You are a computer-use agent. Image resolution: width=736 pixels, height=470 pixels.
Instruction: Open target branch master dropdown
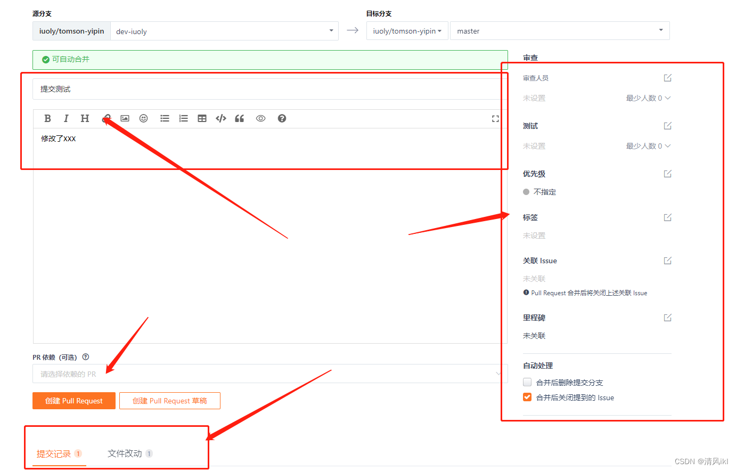[x=560, y=31]
